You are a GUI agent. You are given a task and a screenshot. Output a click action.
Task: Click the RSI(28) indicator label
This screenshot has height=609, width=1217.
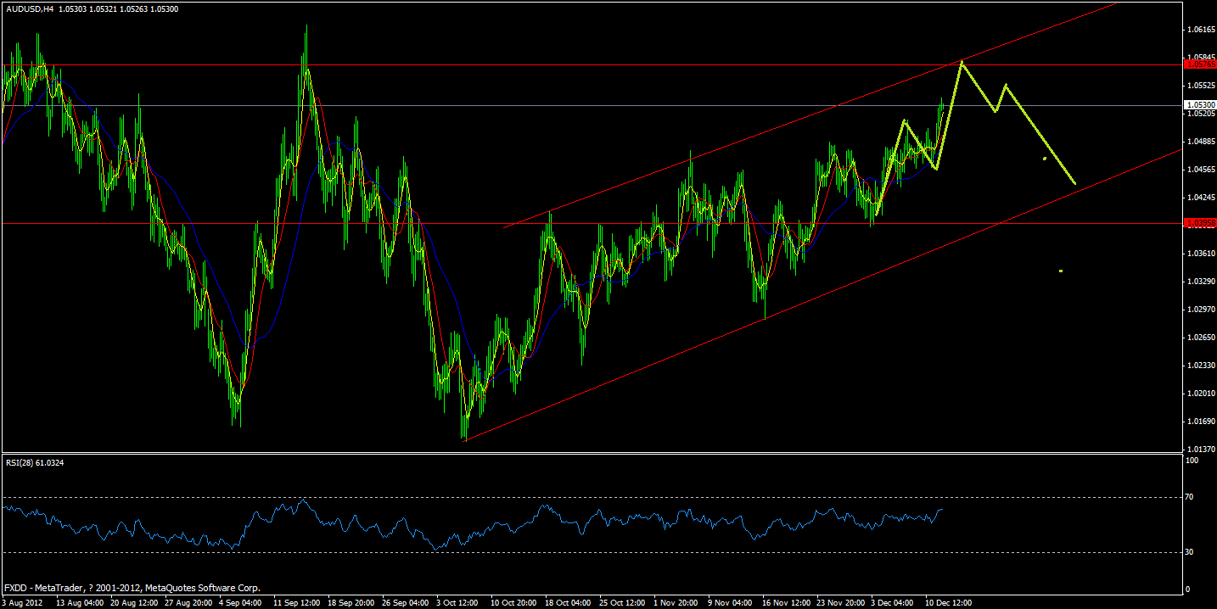coord(34,462)
